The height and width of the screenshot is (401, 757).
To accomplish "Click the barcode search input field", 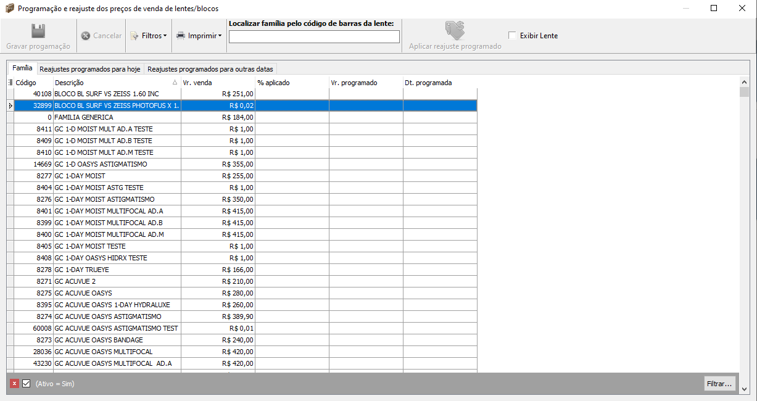I will [314, 37].
